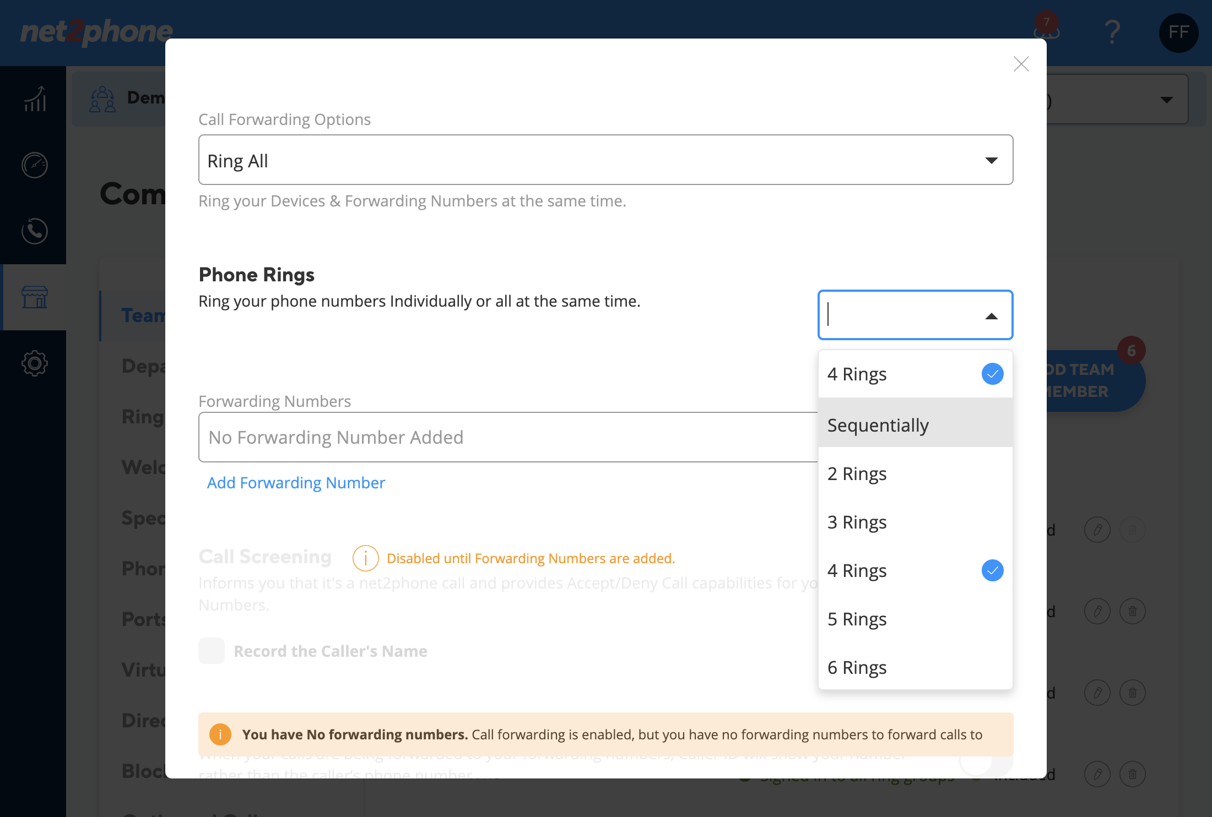This screenshot has width=1212, height=817.
Task: Click the No Forwarding Number Added field
Action: (508, 437)
